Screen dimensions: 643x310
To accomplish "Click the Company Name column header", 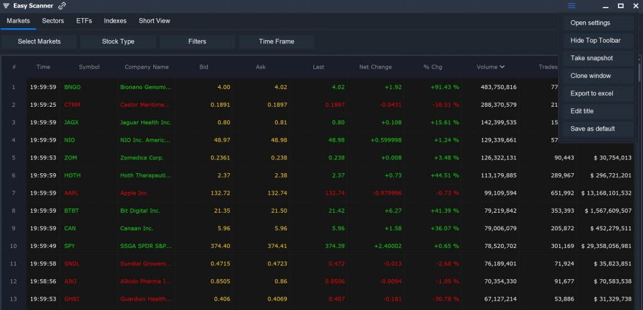I will pyautogui.click(x=146, y=67).
